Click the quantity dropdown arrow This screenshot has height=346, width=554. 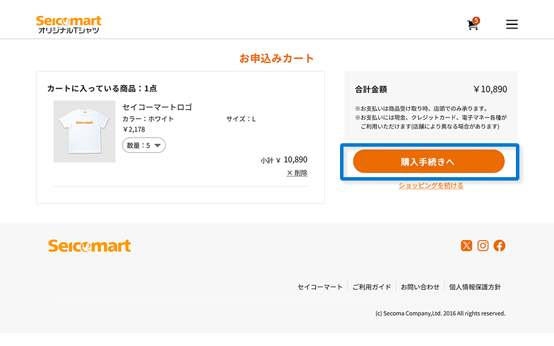point(158,145)
